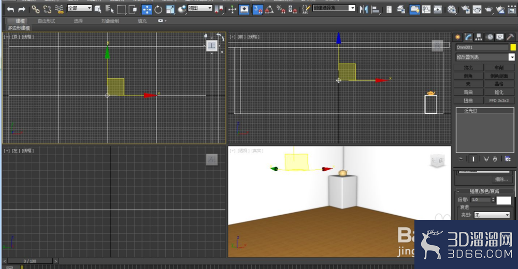Viewport: 518px width, 269px height.
Task: Open the Material Editor
Action: pyautogui.click(x=452, y=9)
